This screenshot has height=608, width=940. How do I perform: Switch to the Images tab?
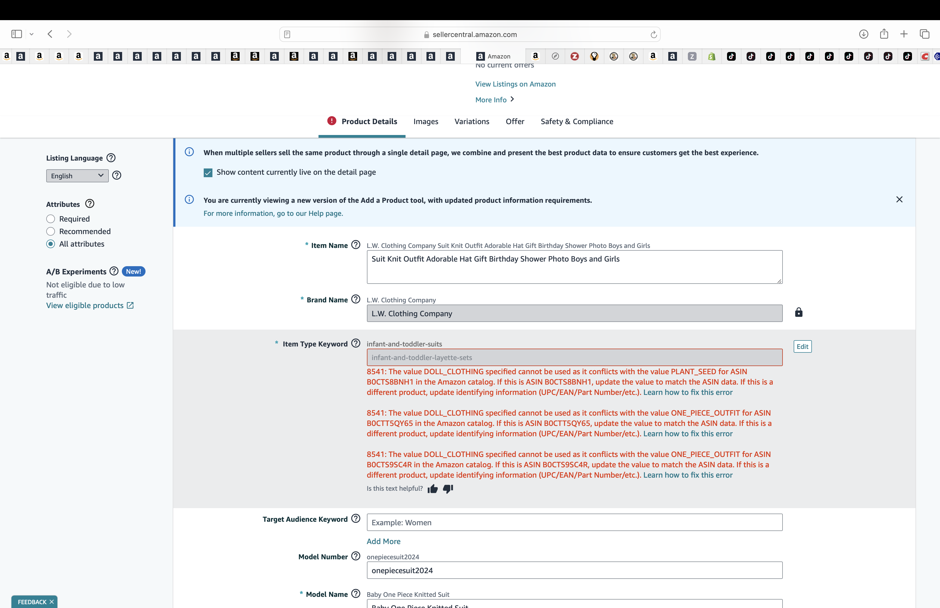click(x=426, y=122)
